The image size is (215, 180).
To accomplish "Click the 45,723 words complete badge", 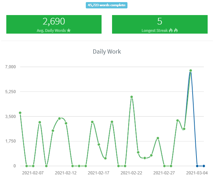I will click(106, 5).
